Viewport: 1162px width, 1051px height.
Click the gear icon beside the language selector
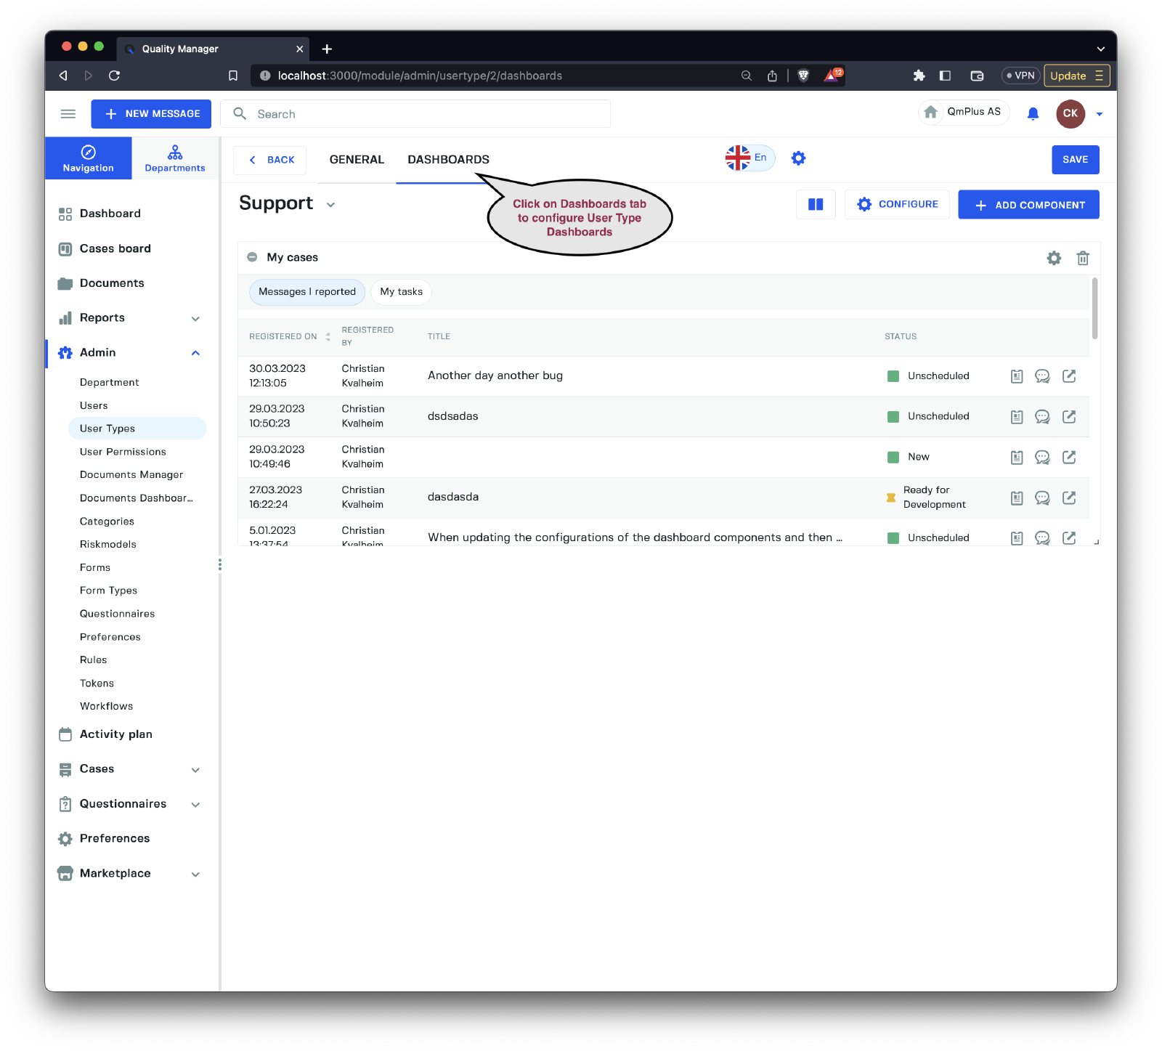point(798,158)
